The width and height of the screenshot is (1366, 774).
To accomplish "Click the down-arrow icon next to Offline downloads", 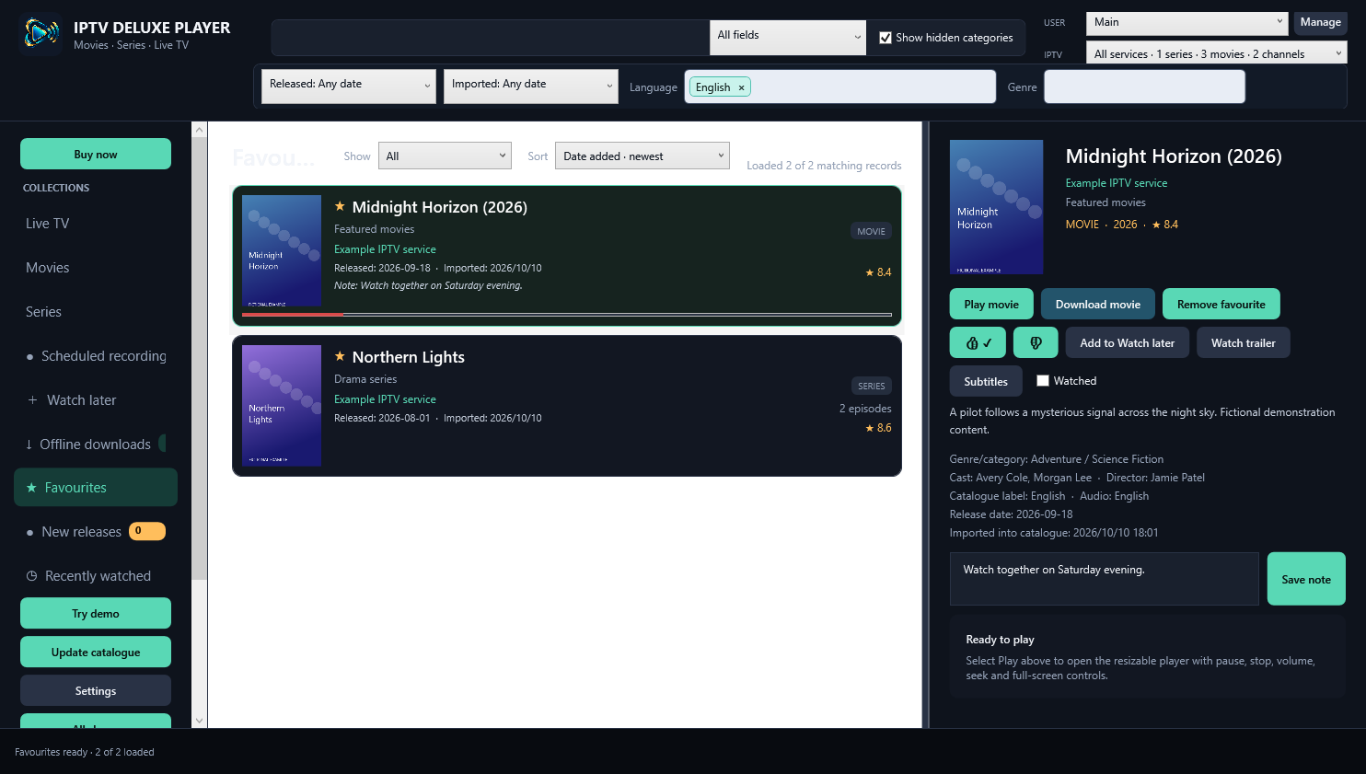I will coord(29,444).
